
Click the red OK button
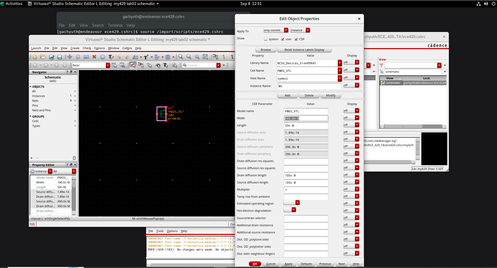[x=255, y=264]
